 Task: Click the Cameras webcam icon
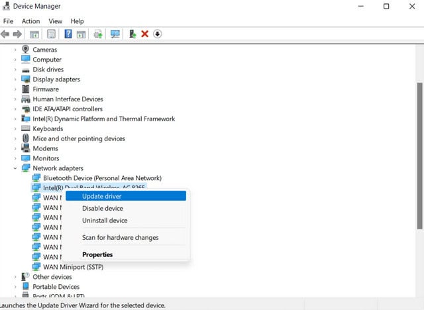[x=25, y=50]
